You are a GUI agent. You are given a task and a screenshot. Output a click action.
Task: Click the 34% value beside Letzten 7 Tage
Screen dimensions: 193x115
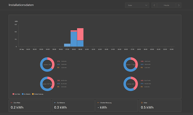(142, 61)
